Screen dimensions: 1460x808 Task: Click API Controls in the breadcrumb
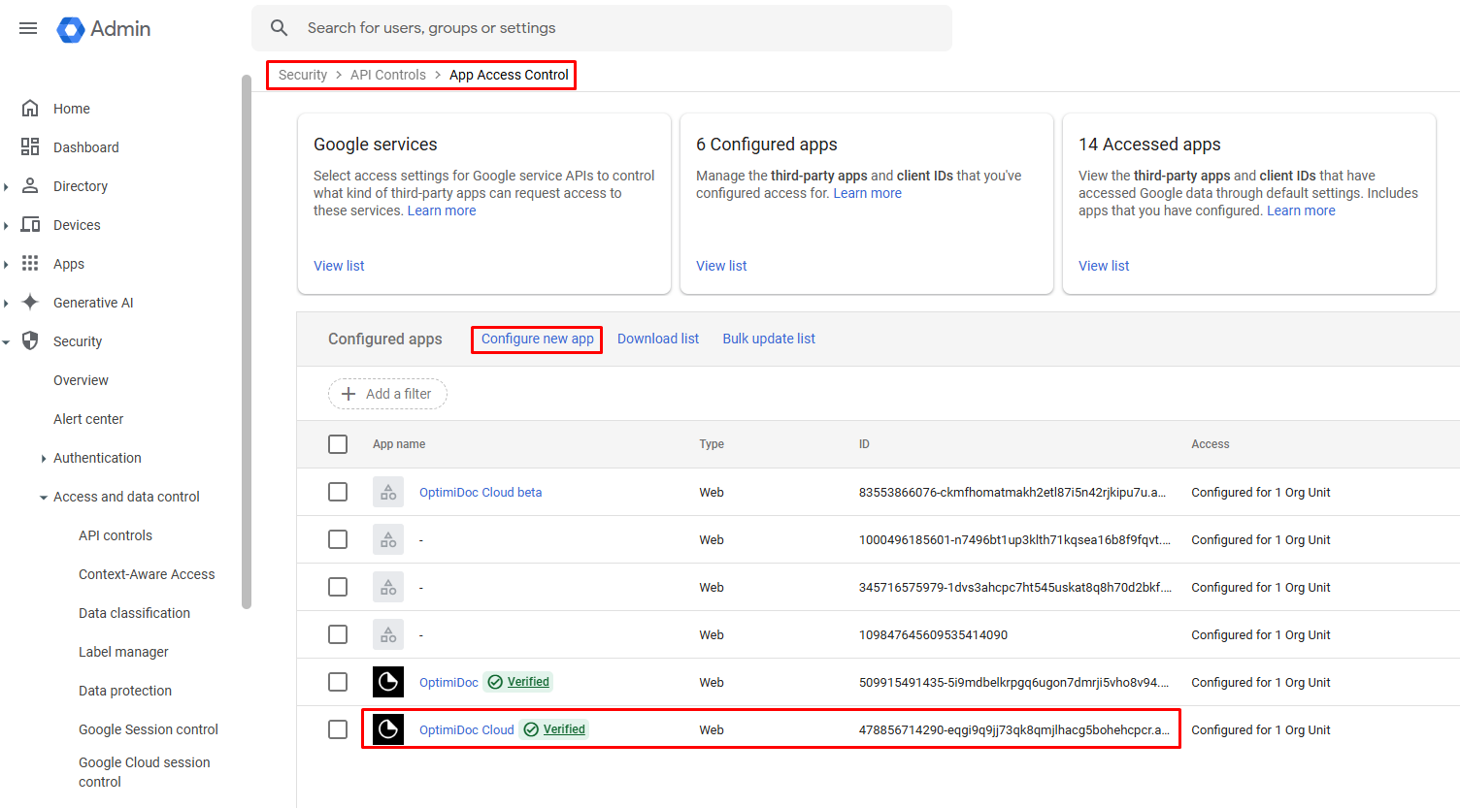point(388,75)
